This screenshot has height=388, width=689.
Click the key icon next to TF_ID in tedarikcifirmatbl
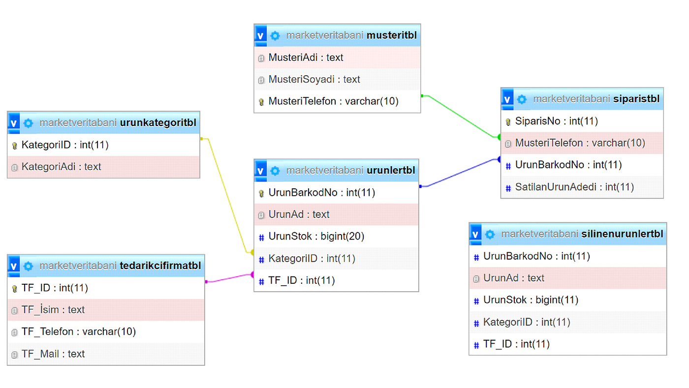coord(14,289)
